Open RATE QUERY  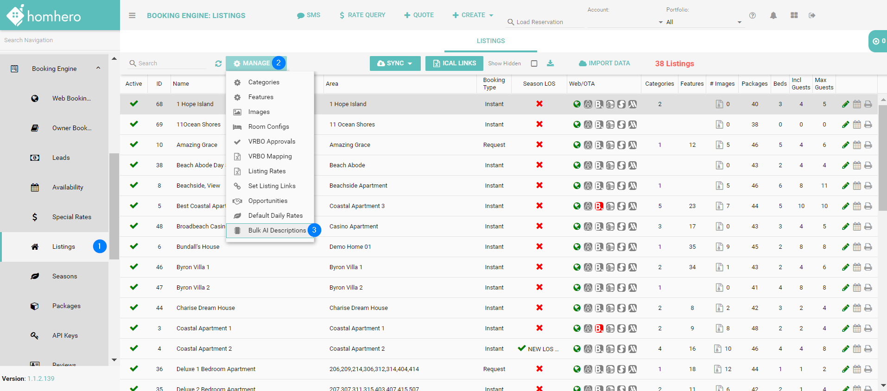pos(362,15)
